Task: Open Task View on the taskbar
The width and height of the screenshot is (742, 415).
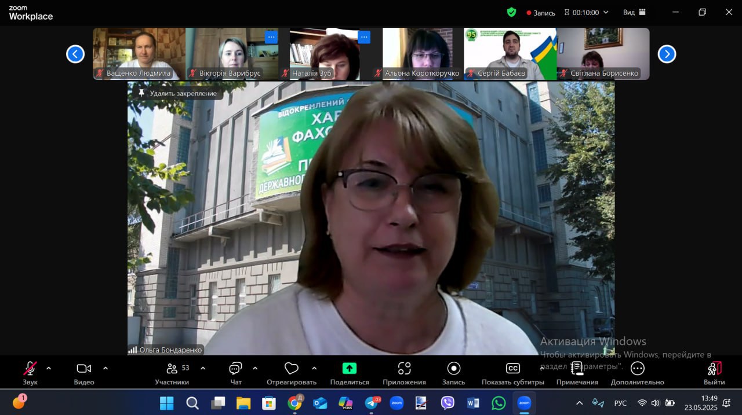Action: 218,403
